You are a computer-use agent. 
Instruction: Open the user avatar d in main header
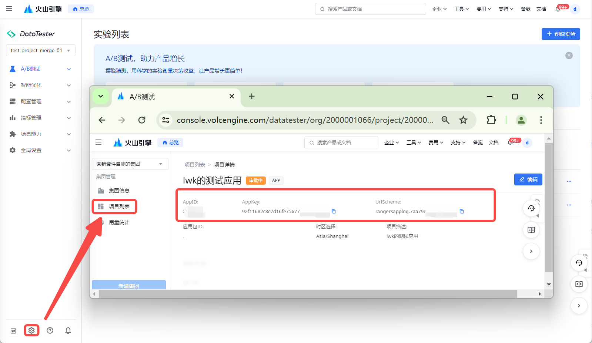[x=575, y=9]
